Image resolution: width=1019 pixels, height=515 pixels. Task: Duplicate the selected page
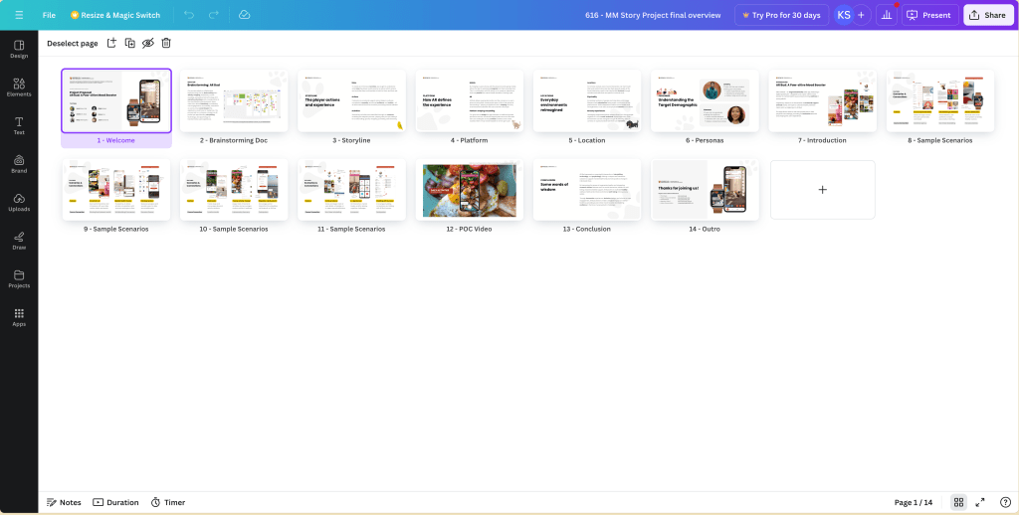pyautogui.click(x=129, y=43)
